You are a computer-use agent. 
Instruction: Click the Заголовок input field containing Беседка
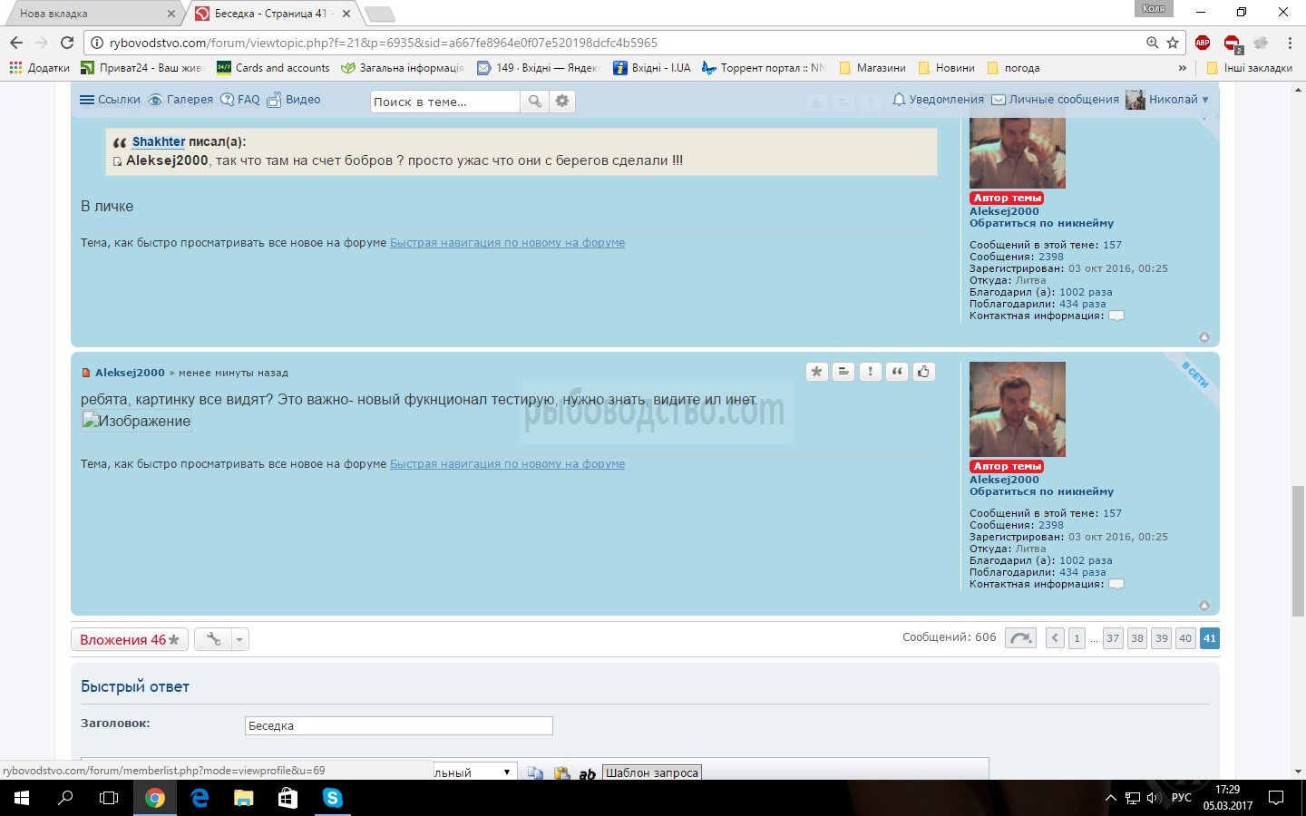coord(398,725)
